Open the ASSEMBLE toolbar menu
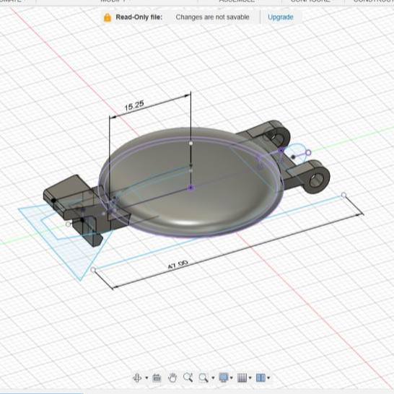Viewport: 394px width, 394px height. (237, 1)
